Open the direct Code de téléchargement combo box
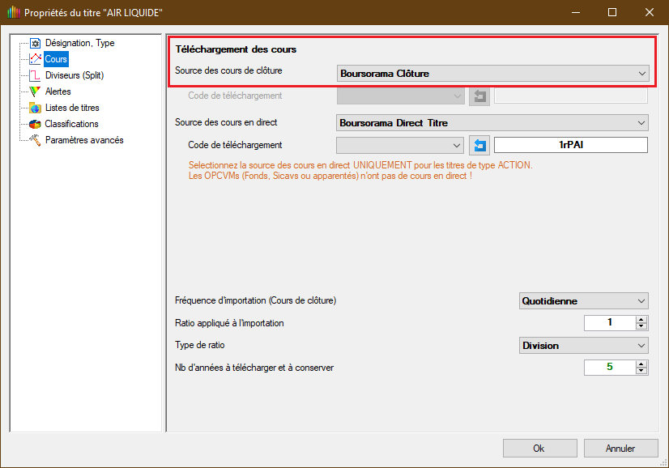 399,145
